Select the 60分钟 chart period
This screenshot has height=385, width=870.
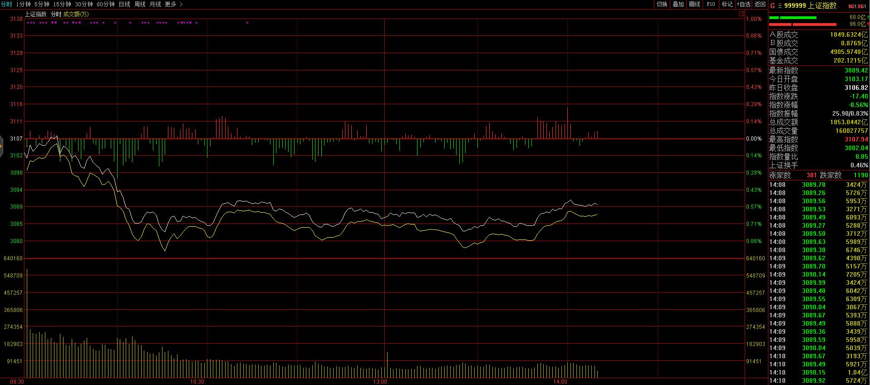click(x=106, y=4)
